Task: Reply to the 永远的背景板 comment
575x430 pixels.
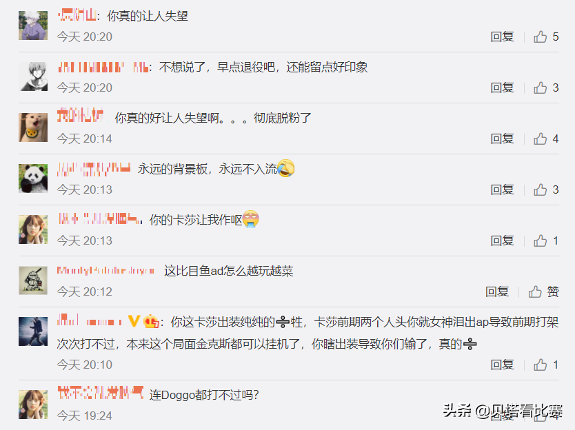Action: 502,190
